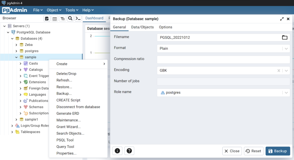This screenshot has height=160, width=294.
Task: Clear the GBK encoding selection
Action: (x=278, y=70)
